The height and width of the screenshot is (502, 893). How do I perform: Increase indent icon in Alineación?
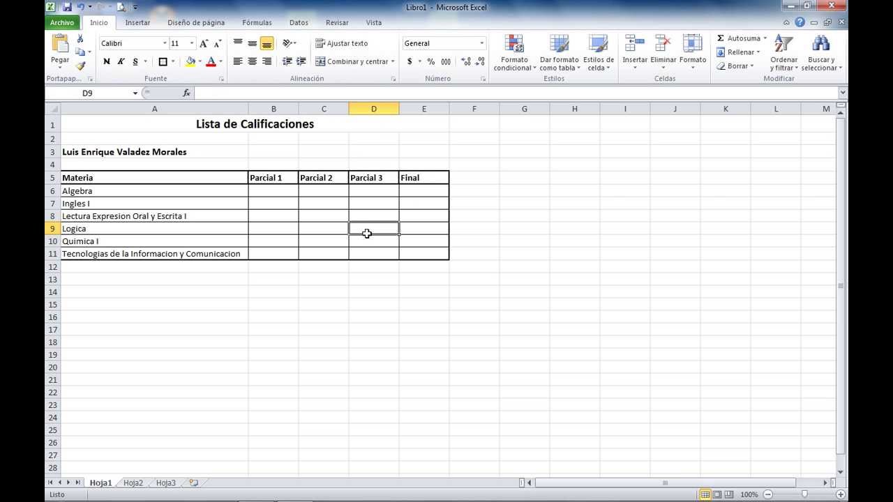301,61
